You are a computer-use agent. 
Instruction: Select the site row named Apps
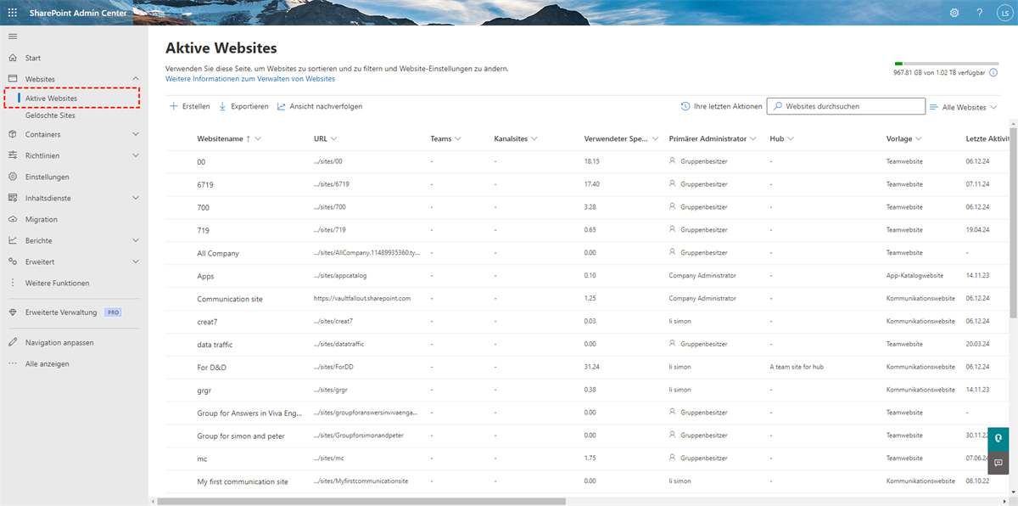pos(205,276)
